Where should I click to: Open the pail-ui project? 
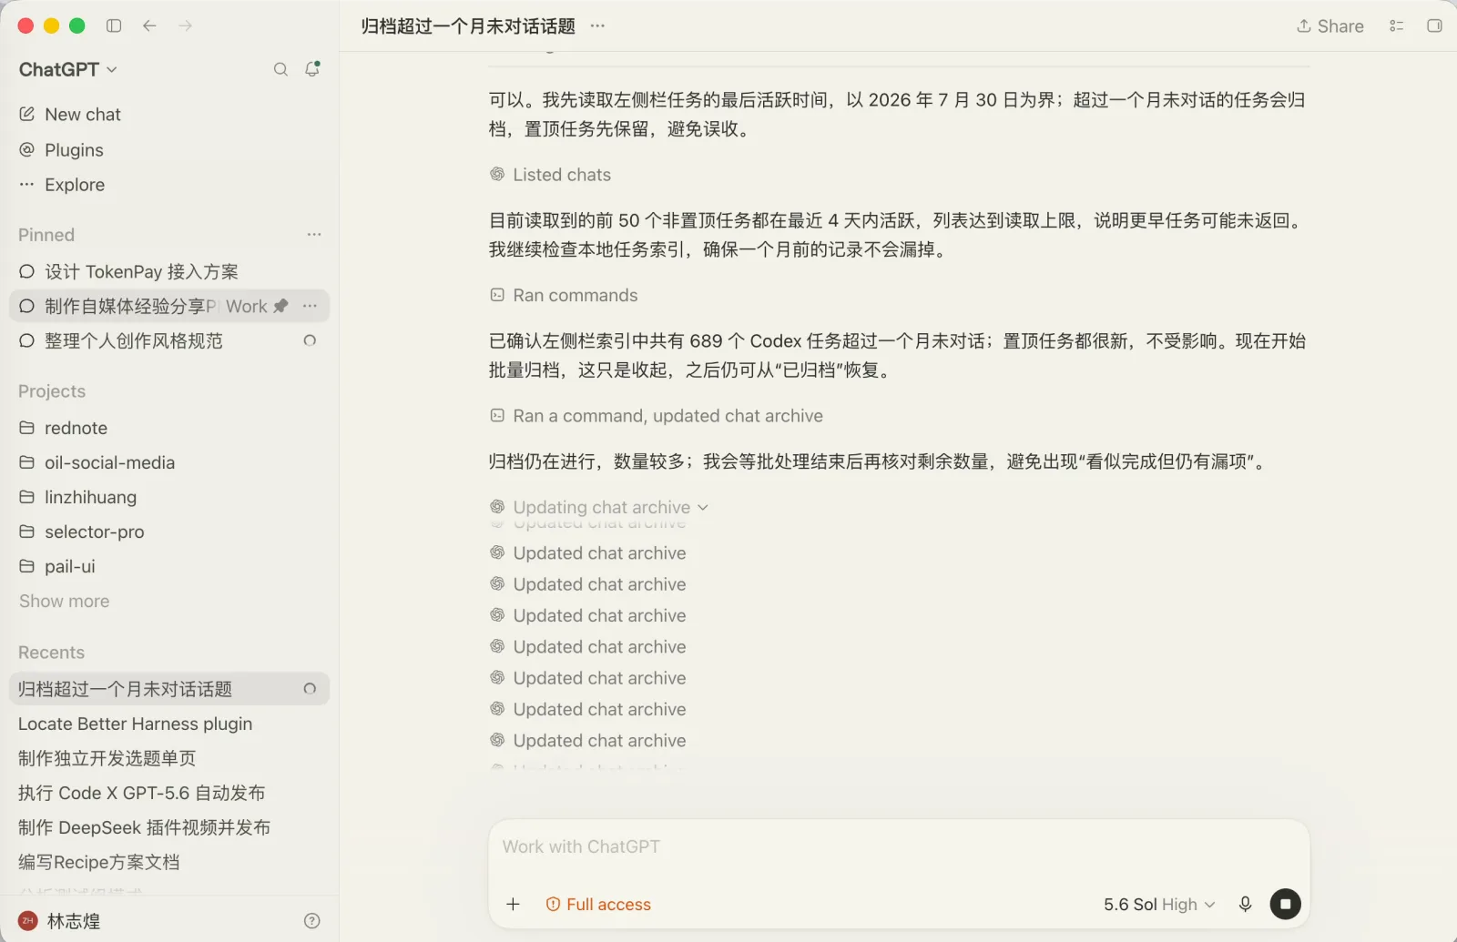point(169,566)
